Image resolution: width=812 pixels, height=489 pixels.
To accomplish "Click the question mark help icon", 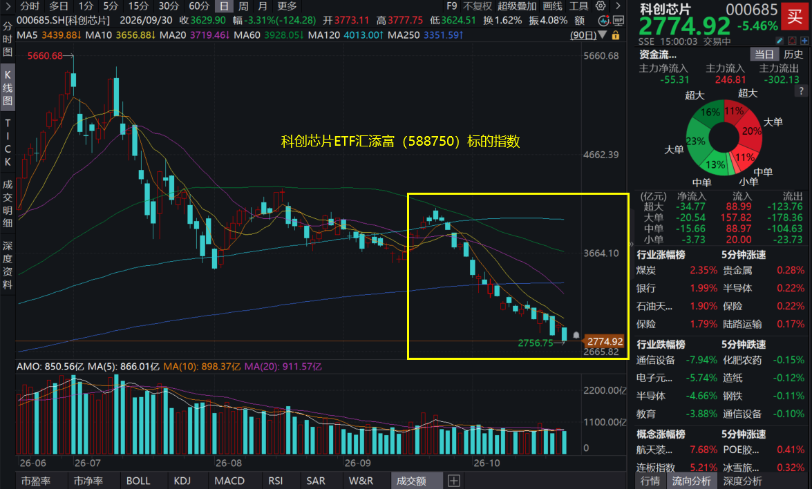I will (x=801, y=91).
